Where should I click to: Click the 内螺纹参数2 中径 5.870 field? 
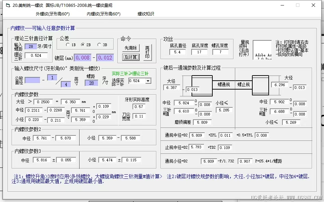[66, 138]
